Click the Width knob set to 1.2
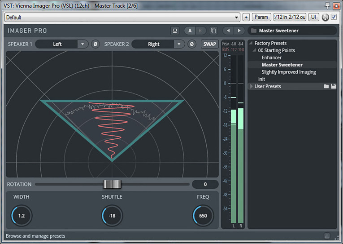The width and height of the screenshot is (343, 244). click(x=22, y=216)
